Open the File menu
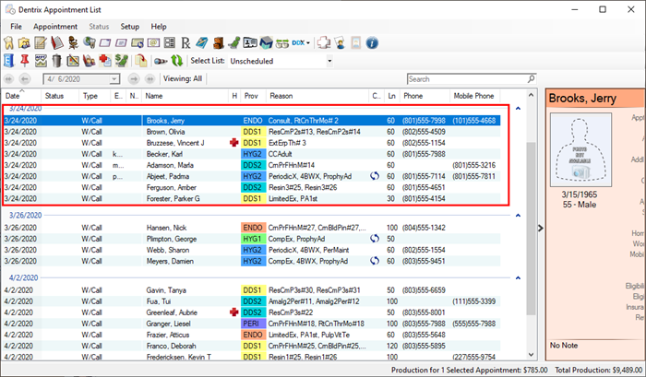646x377 pixels. (x=16, y=27)
